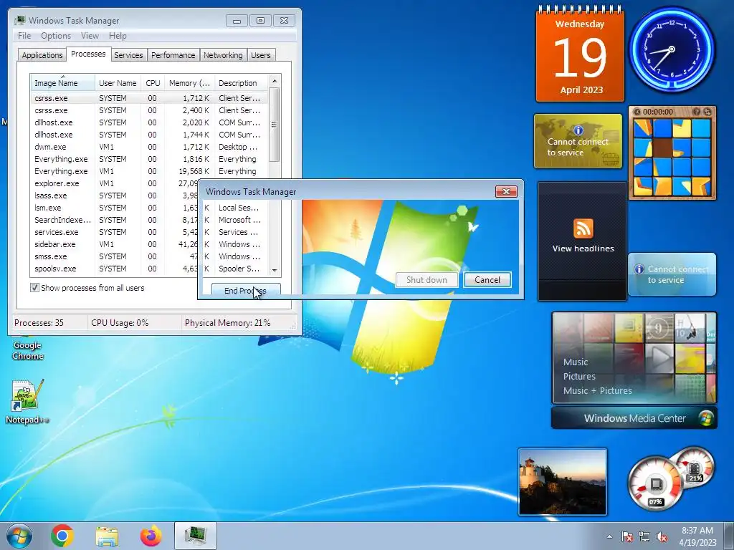Screen dimensions: 734x550
Task: Click the taskbar clock showing 8:37 AM
Action: (697, 536)
